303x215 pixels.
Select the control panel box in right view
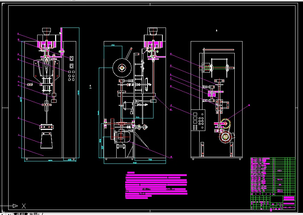coord(198,120)
